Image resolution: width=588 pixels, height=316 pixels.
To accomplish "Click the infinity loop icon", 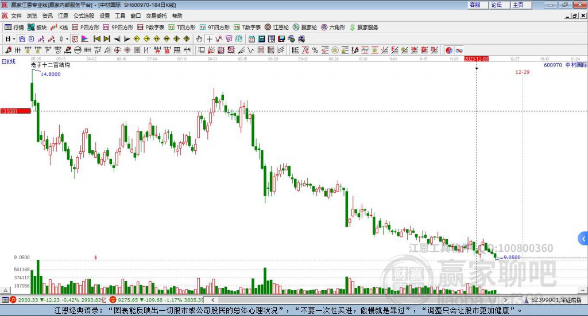I will coord(459,50).
